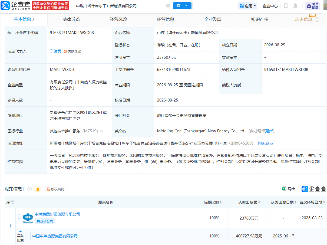Click the 央企子公司 tag
Image resolution: width=327 pixels, height=245 pixels.
pos(45,221)
